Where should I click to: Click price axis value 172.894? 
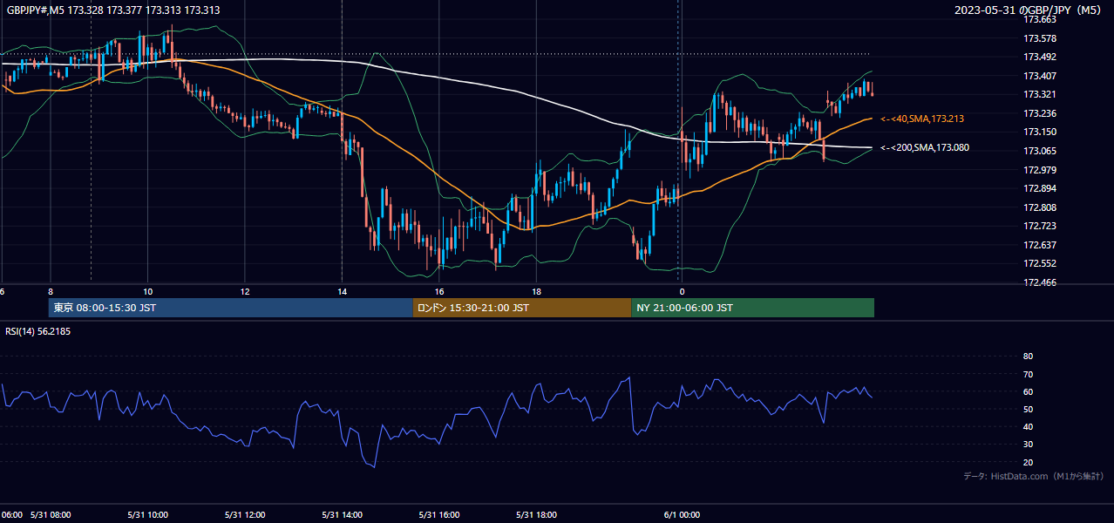[x=1040, y=188]
